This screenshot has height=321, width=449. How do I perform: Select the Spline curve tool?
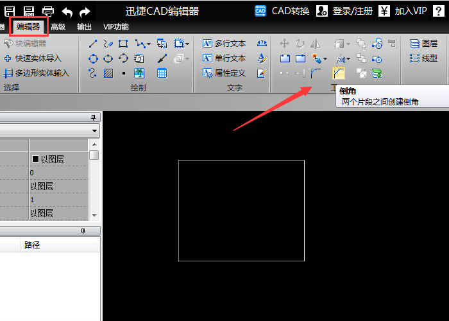point(92,73)
